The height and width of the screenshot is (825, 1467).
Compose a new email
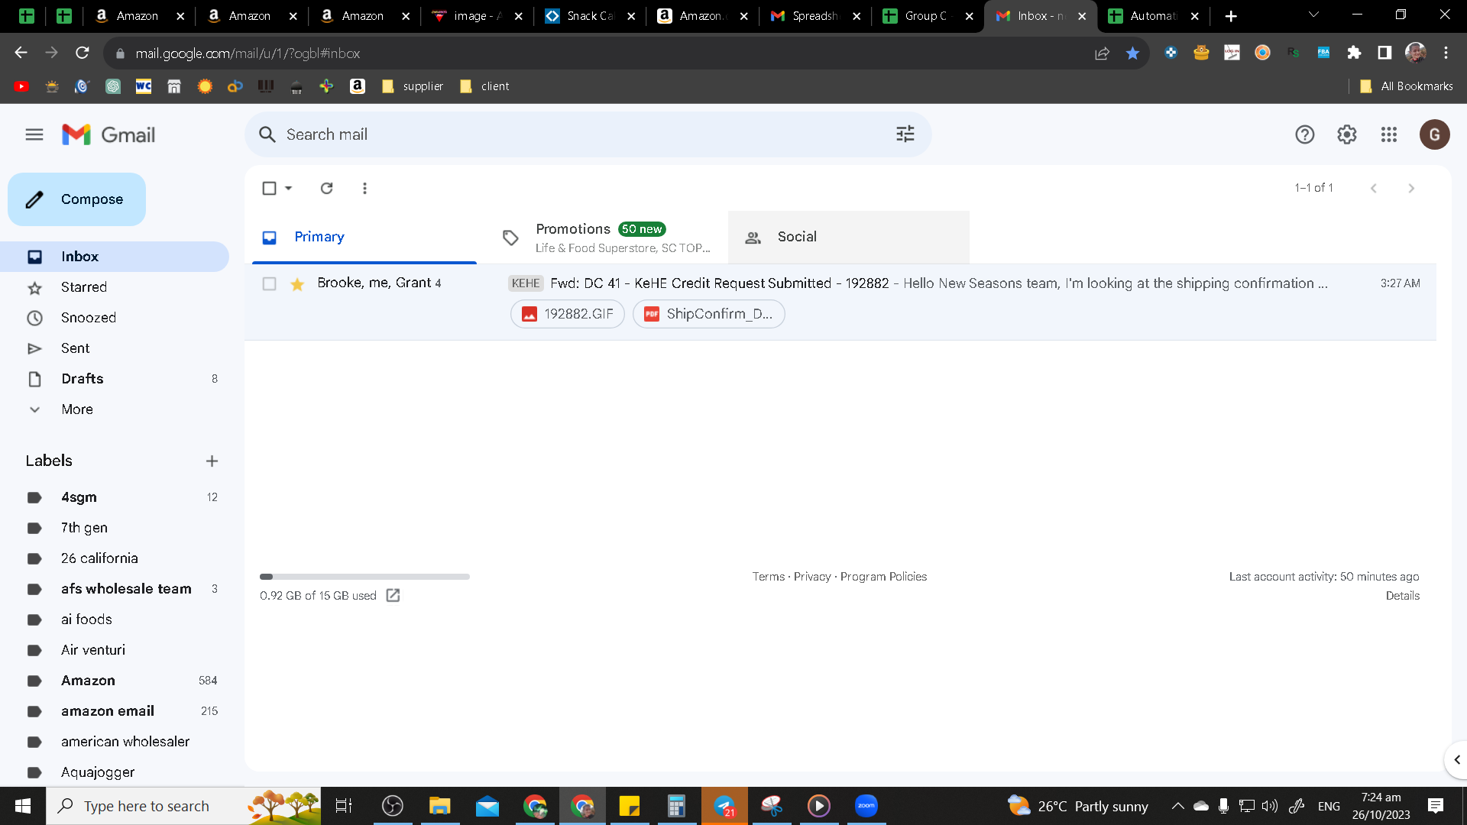[x=76, y=199]
